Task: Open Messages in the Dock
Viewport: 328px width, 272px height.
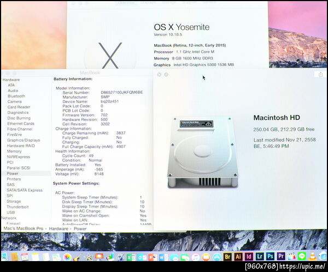Action: tap(174, 257)
